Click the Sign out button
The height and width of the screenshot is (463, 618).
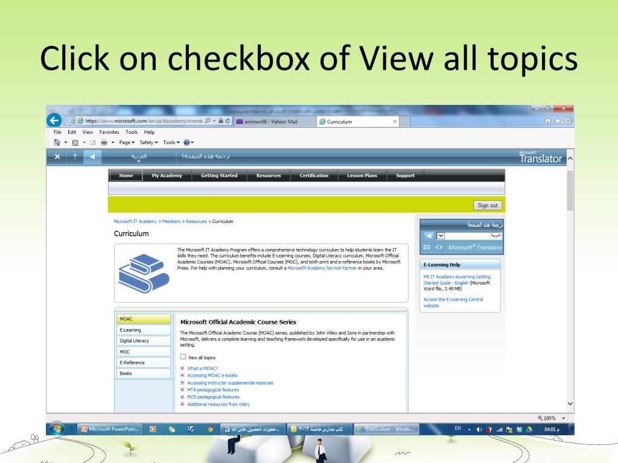point(488,206)
